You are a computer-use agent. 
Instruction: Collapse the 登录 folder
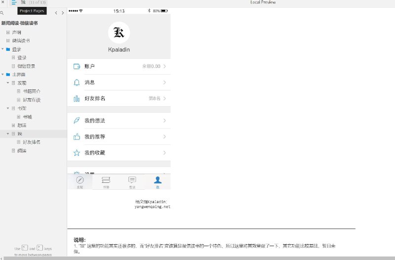tap(2, 49)
